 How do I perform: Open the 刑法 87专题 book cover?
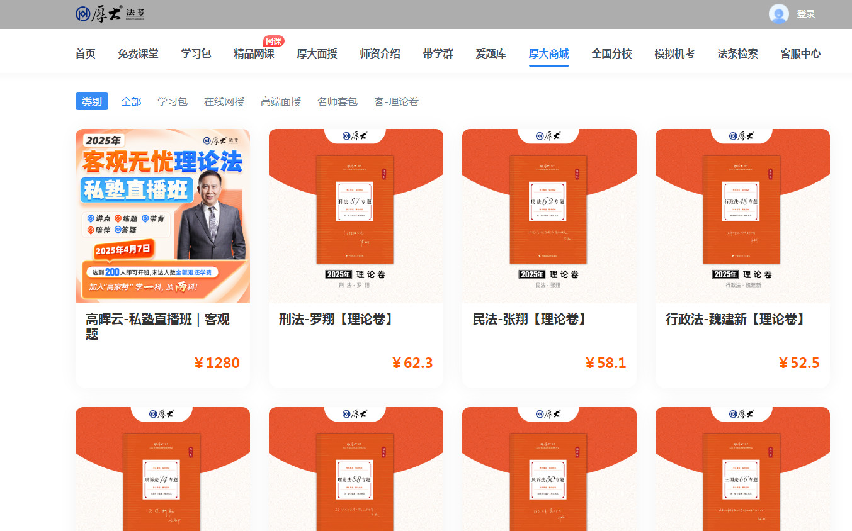[355, 210]
